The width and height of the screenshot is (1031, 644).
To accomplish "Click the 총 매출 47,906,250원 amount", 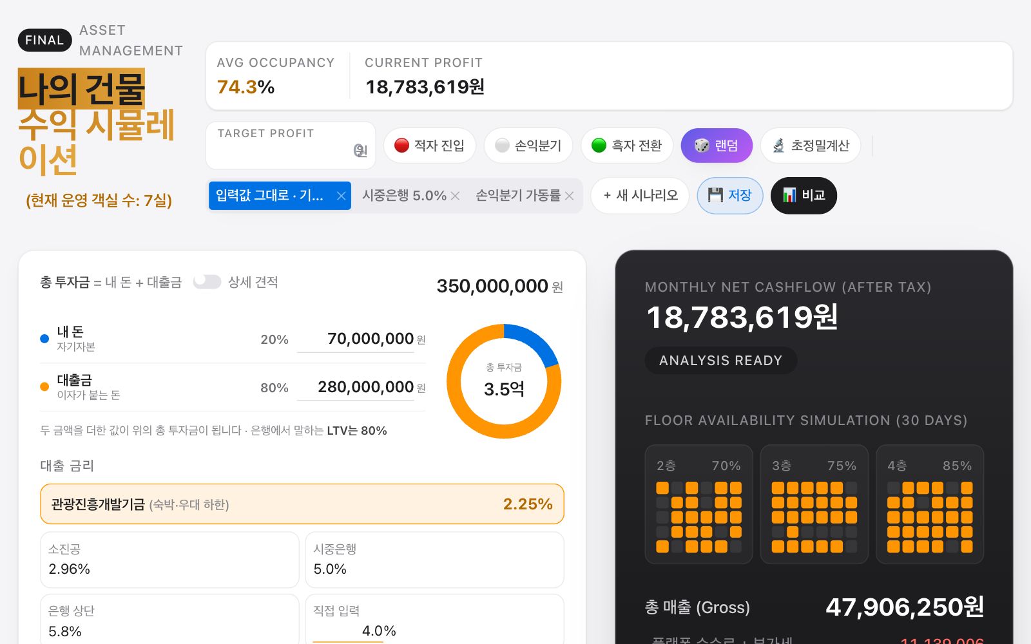I will pos(905,607).
